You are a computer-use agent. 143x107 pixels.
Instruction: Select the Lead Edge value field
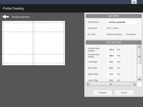tap(111, 62)
